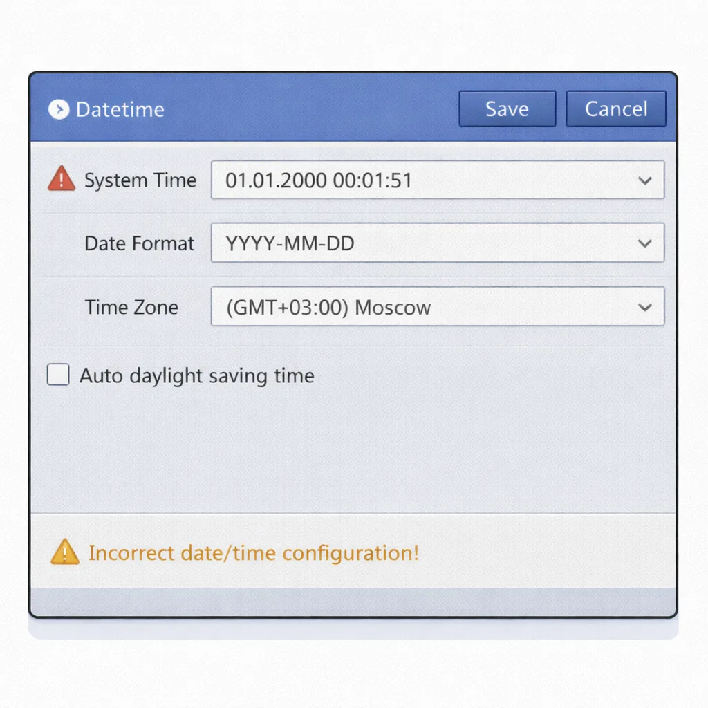Click the Auto daylight saving time label
This screenshot has height=708, width=708.
tap(197, 375)
